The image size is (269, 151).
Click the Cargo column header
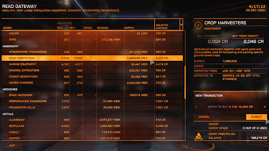pyautogui.click(x=87, y=28)
